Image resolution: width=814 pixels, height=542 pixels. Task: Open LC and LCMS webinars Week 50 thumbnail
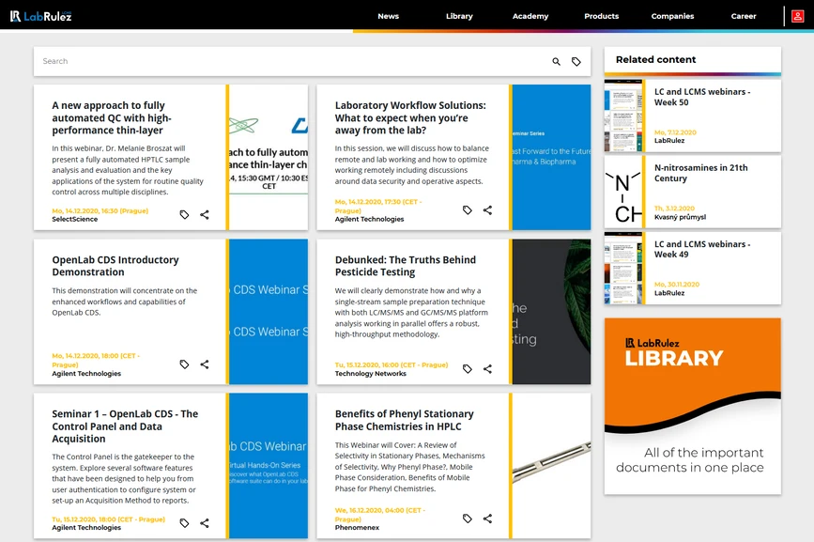point(623,116)
